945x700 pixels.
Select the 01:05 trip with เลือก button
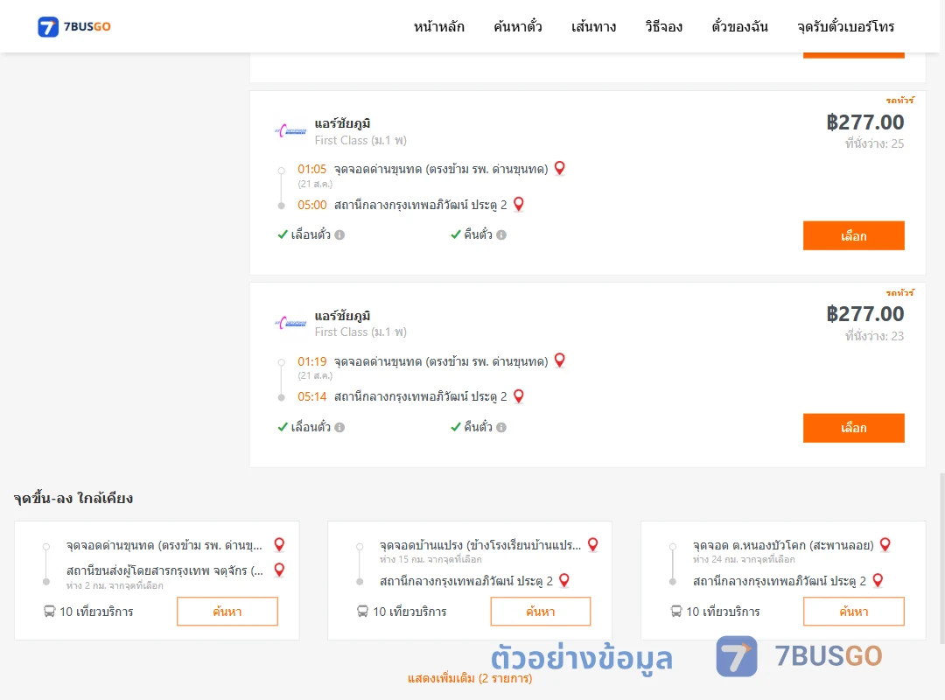pyautogui.click(x=853, y=235)
